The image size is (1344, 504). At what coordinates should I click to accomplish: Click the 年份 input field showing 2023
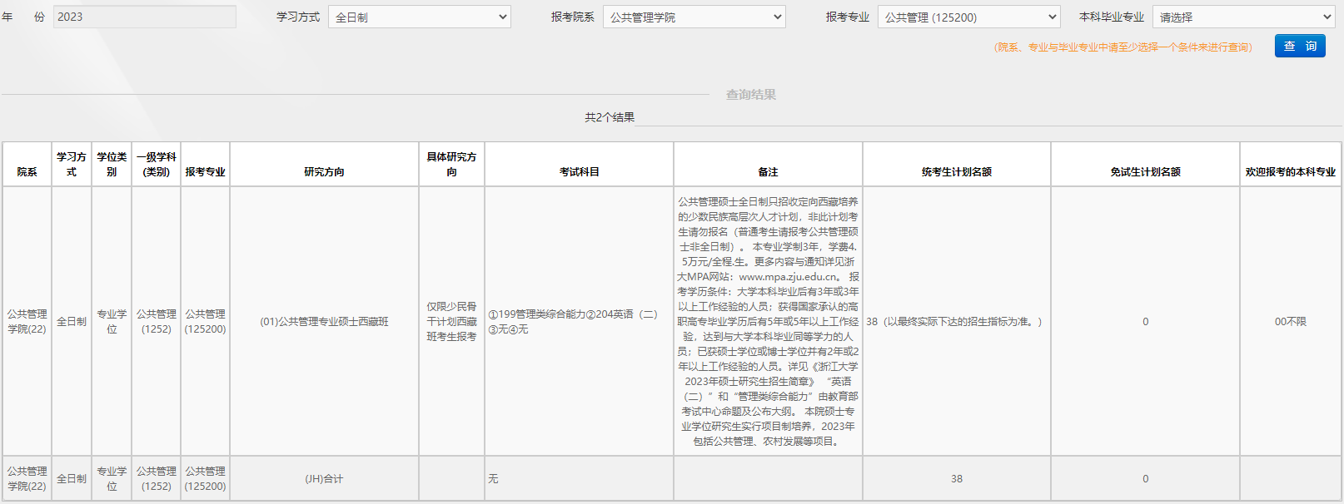point(145,17)
